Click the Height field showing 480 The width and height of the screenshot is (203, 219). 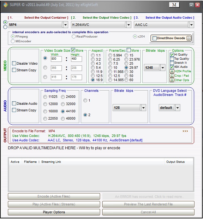76,59
